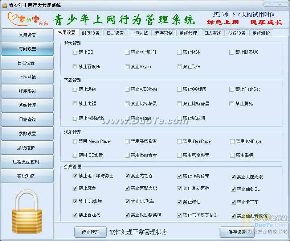Uncheck 禁止穿越火线 checkbox
Image resolution: width=290 pixels, height=241 pixels.
[x=127, y=188]
